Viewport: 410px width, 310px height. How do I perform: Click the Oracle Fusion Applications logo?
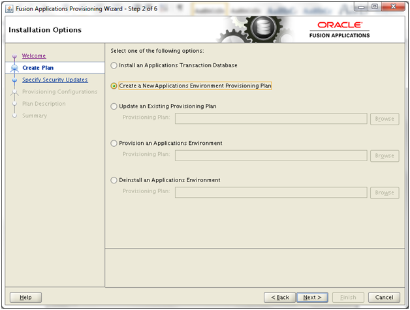click(x=339, y=30)
